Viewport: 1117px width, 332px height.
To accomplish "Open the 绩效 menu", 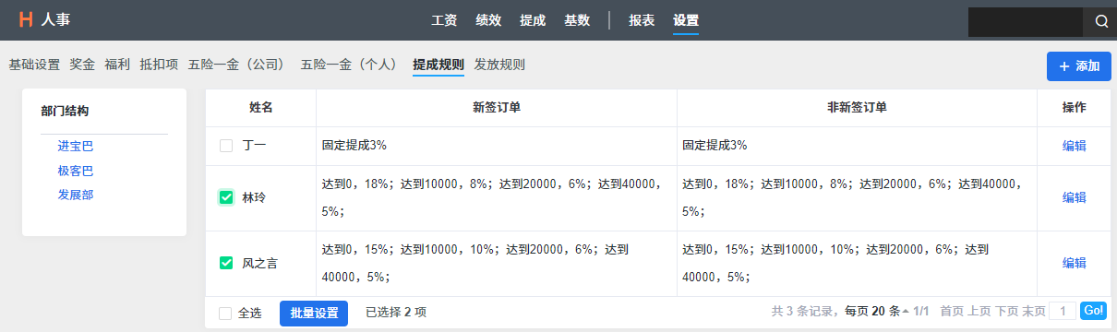I will (x=488, y=20).
